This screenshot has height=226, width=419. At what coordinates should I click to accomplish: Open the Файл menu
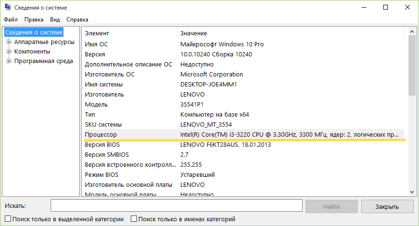(10, 20)
